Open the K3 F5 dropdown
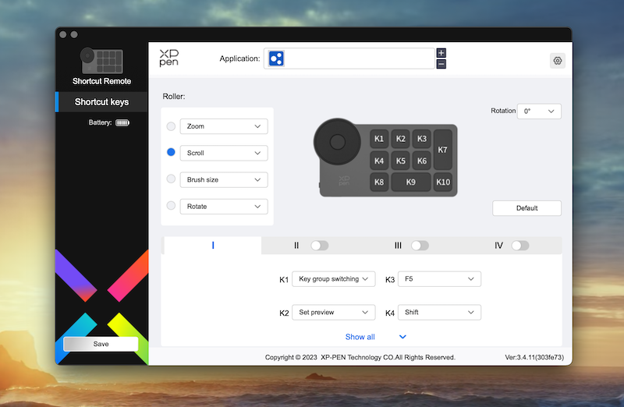Viewport: 624px width, 407px height. pos(439,279)
